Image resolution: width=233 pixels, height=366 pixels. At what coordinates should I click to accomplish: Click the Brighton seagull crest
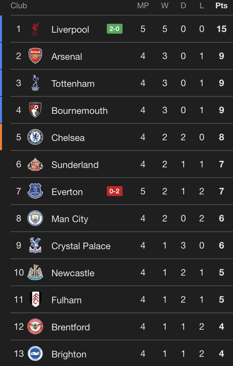pyautogui.click(x=35, y=354)
